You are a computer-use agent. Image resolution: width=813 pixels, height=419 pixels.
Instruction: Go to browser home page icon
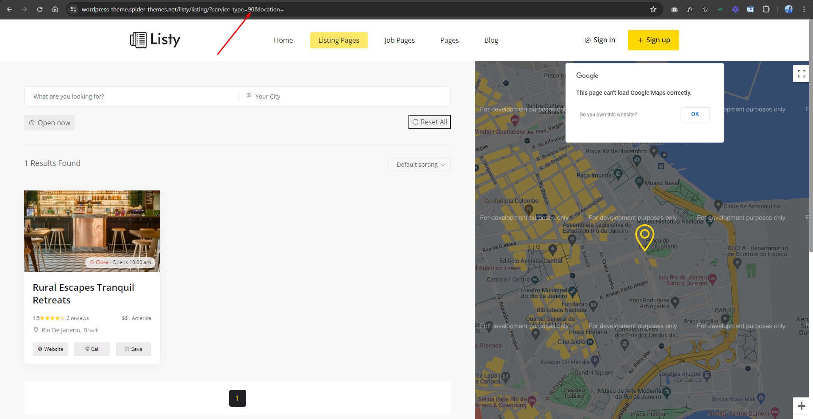coord(55,9)
